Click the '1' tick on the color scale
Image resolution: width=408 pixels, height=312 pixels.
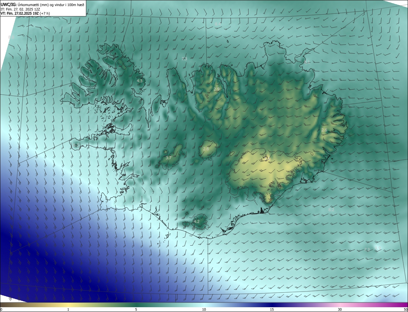tap(68, 309)
